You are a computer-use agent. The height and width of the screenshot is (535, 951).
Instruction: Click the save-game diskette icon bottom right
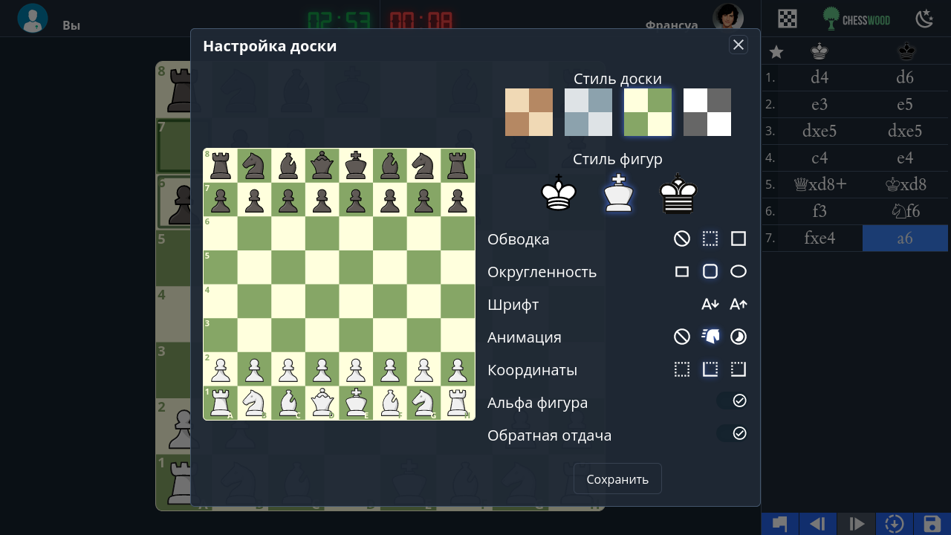coord(934,523)
